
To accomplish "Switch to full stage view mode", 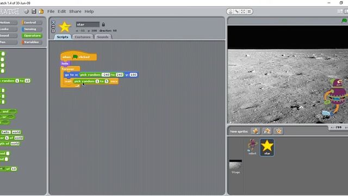I will [346, 11].
